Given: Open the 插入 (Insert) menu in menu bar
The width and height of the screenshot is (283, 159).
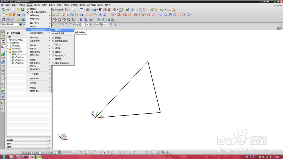Looking at the screenshot, I should pyautogui.click(x=29, y=5).
